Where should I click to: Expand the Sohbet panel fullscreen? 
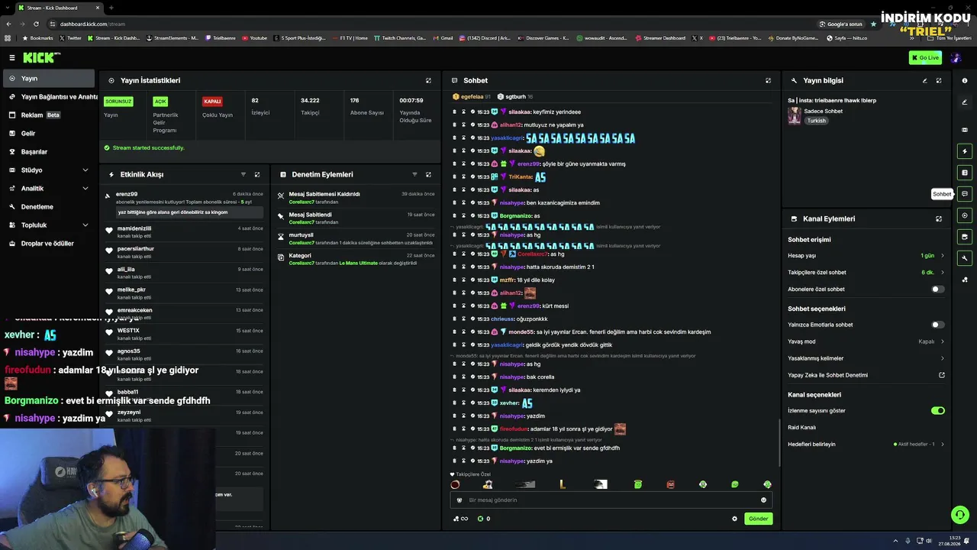coord(768,80)
